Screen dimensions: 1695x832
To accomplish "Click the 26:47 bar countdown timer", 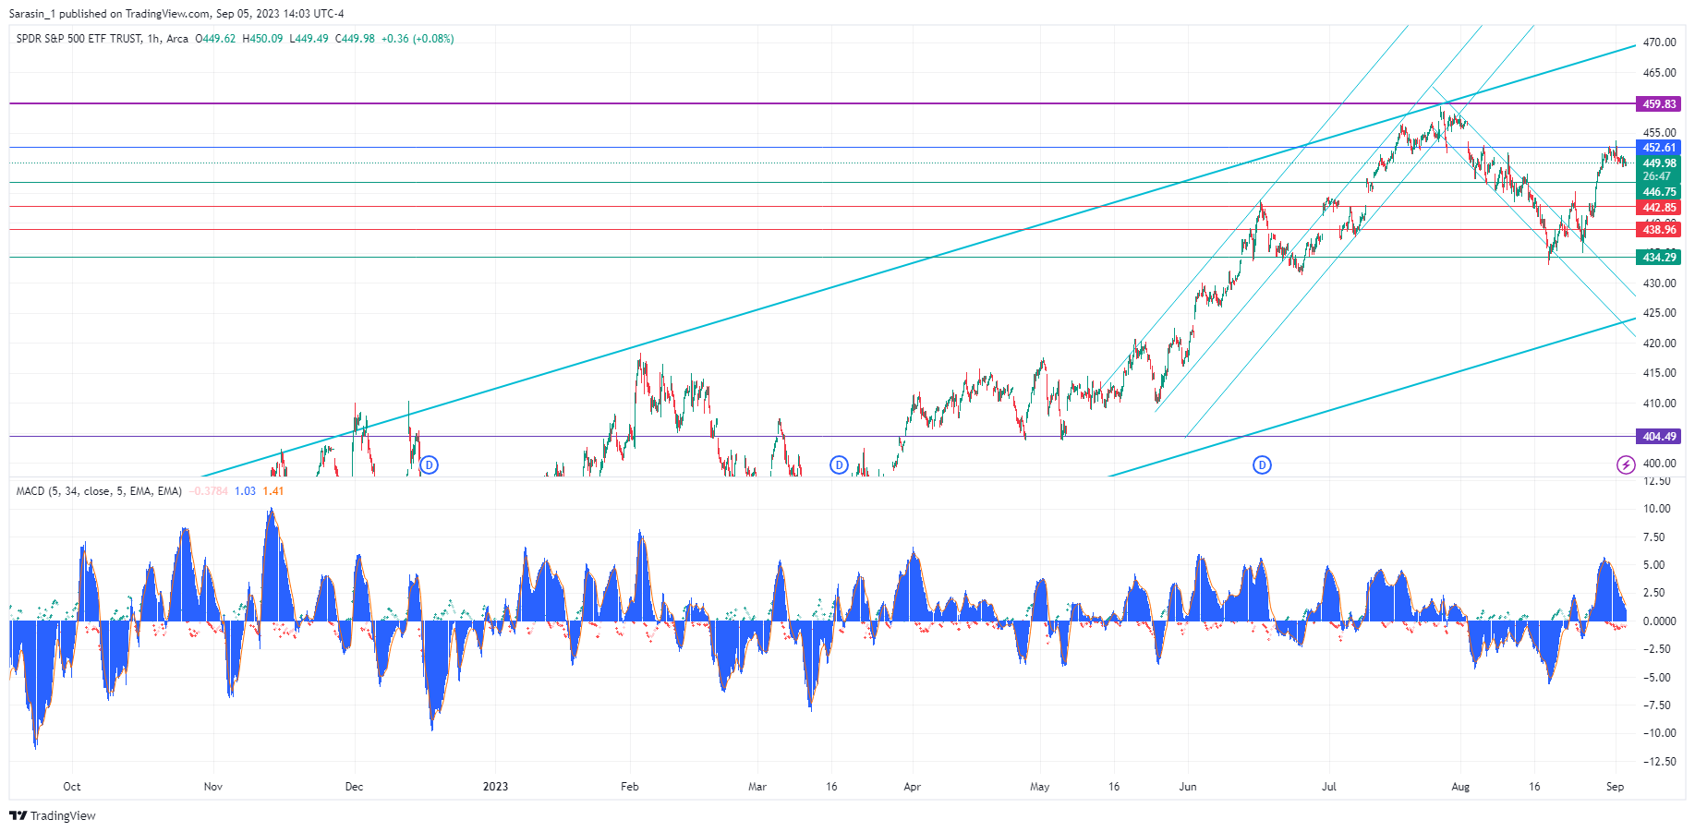I will (1656, 176).
